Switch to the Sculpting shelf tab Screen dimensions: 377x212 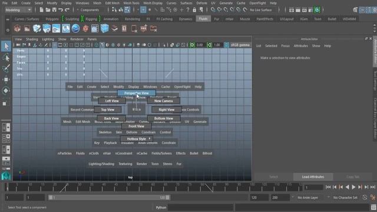[x=72, y=19]
